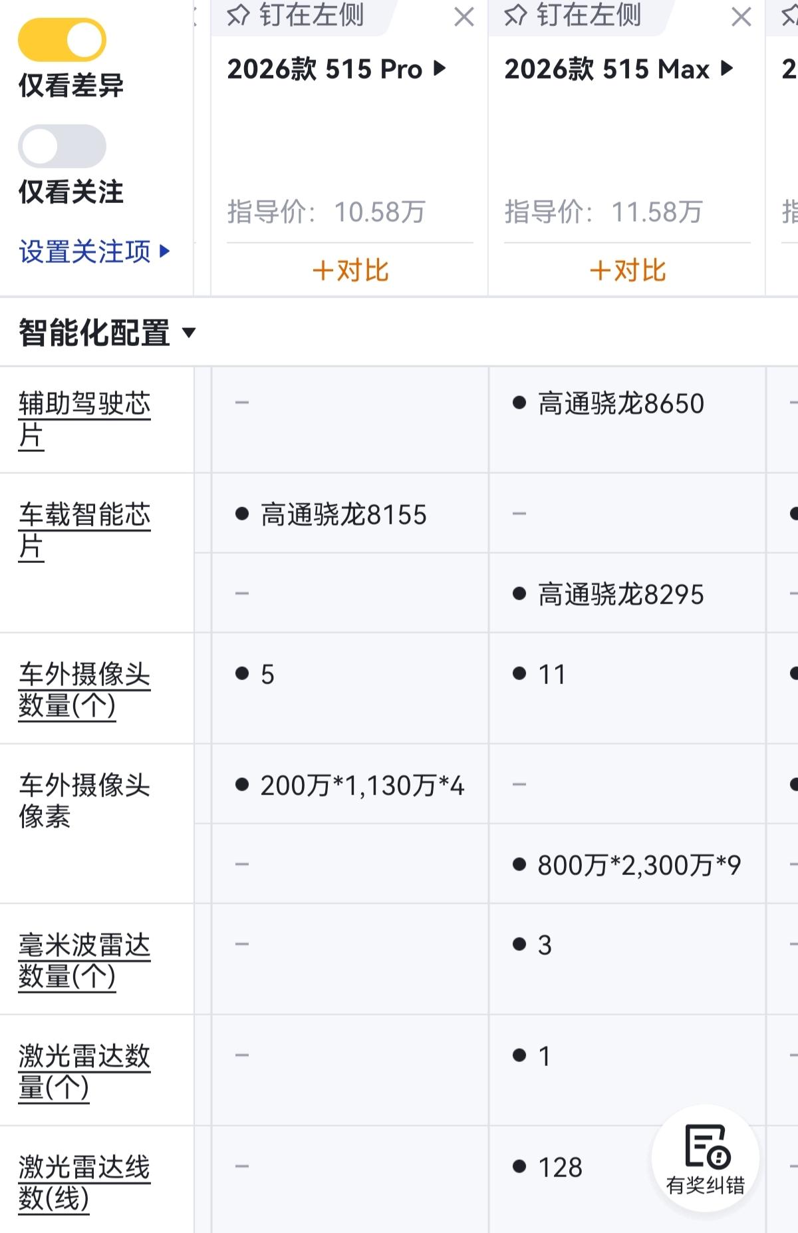This screenshot has height=1233, width=798.
Task: Enable the 仅看关注 switch
Action: point(62,146)
